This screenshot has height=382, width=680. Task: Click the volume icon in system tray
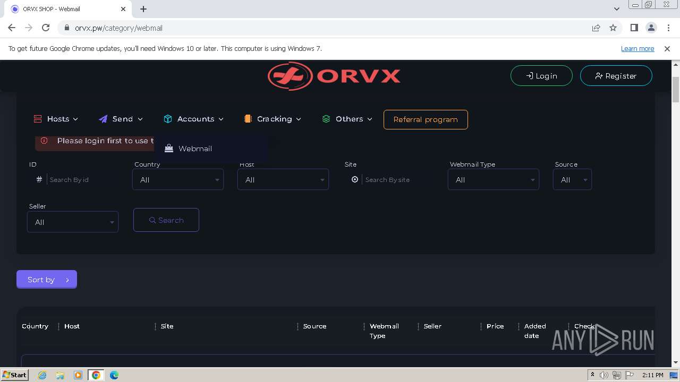coord(604,375)
